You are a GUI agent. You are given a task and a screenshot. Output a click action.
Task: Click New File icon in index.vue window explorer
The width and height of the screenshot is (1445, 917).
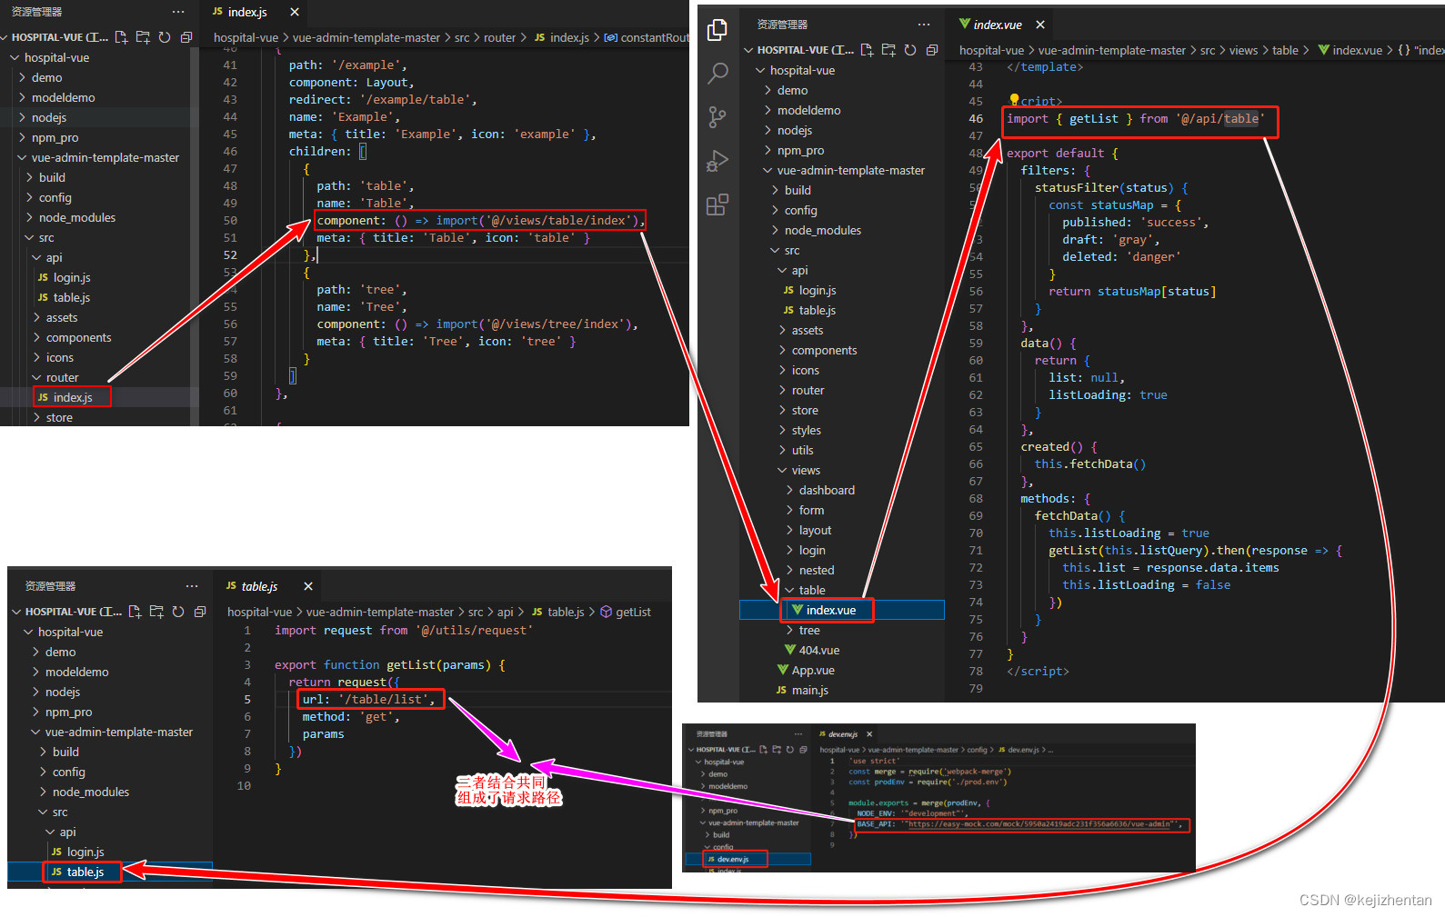(867, 50)
